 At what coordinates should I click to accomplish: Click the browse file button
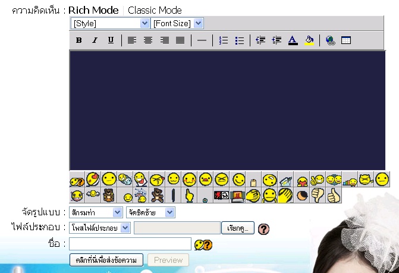click(238, 228)
